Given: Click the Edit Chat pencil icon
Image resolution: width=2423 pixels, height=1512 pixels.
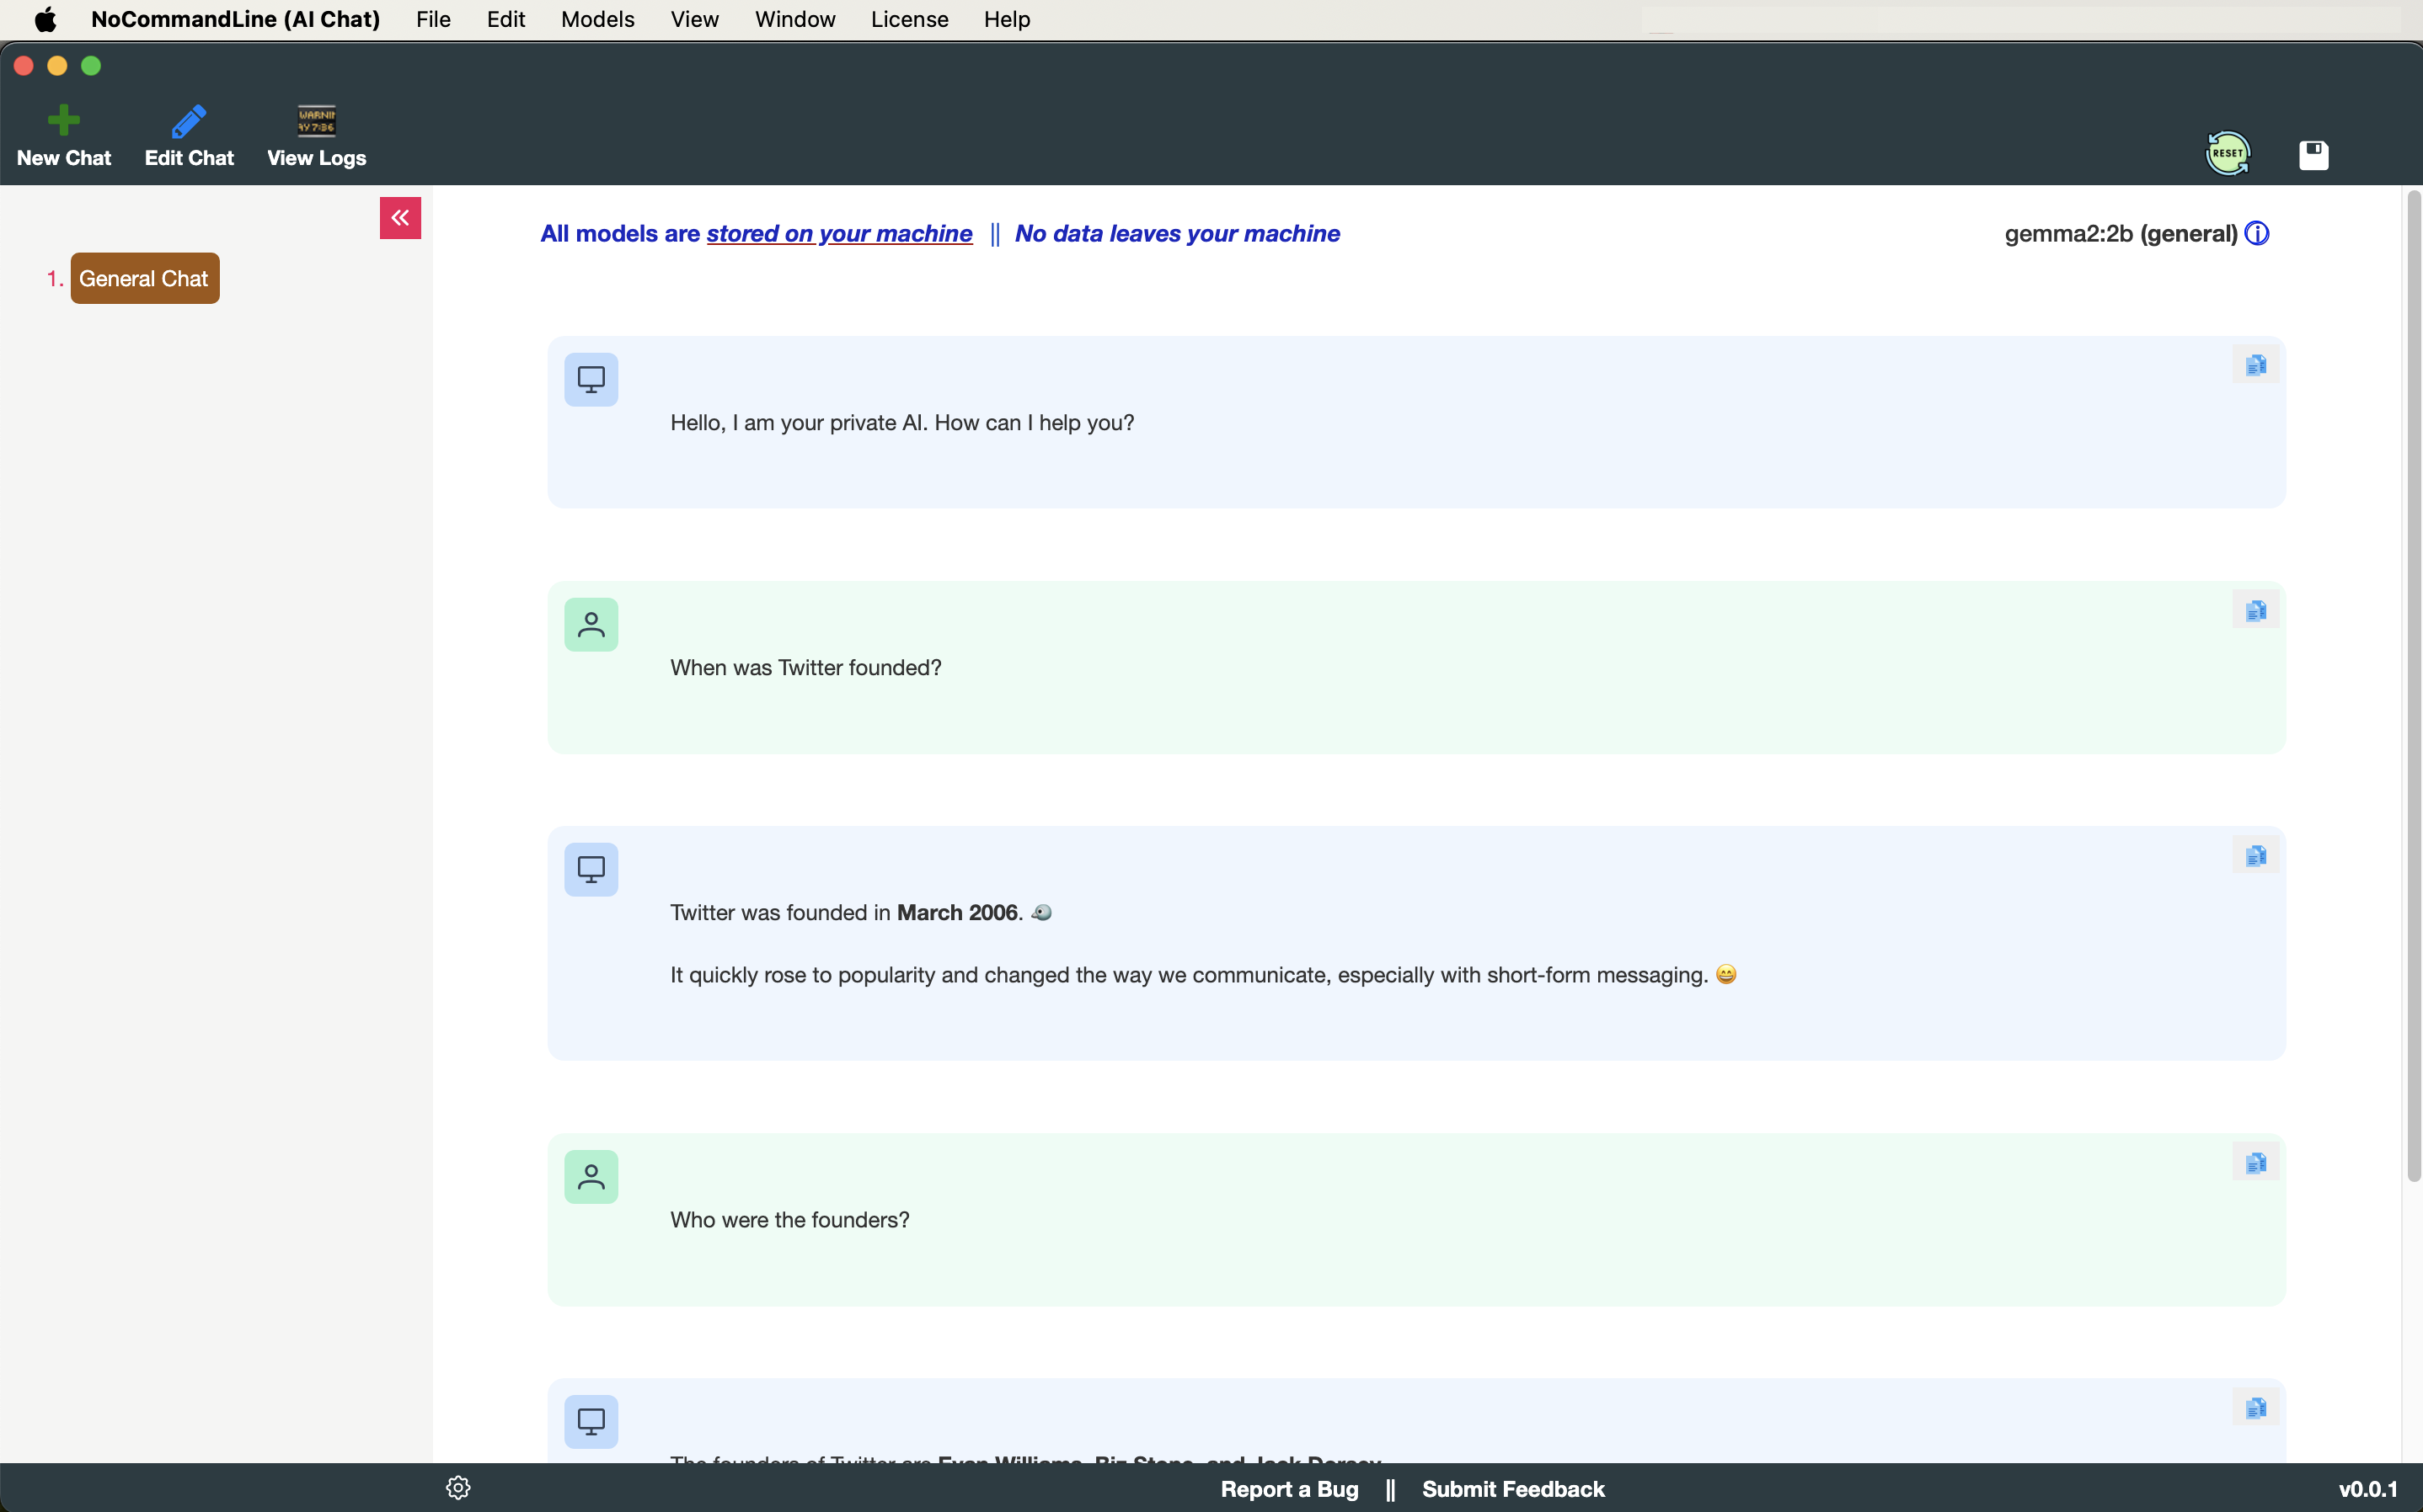Looking at the screenshot, I should pos(188,121).
